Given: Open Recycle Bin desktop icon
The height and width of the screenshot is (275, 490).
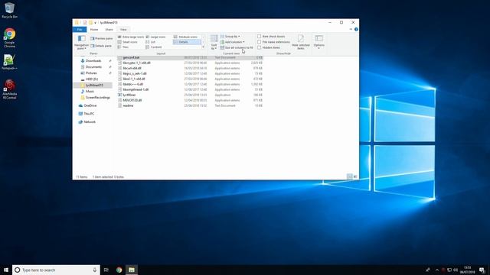Looking at the screenshot, I should pos(9,10).
